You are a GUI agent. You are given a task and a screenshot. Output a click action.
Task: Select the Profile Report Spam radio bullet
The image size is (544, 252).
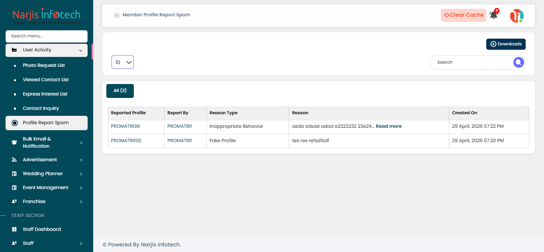click(15, 123)
